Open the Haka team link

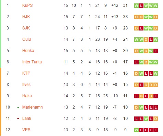click(x=27, y=96)
